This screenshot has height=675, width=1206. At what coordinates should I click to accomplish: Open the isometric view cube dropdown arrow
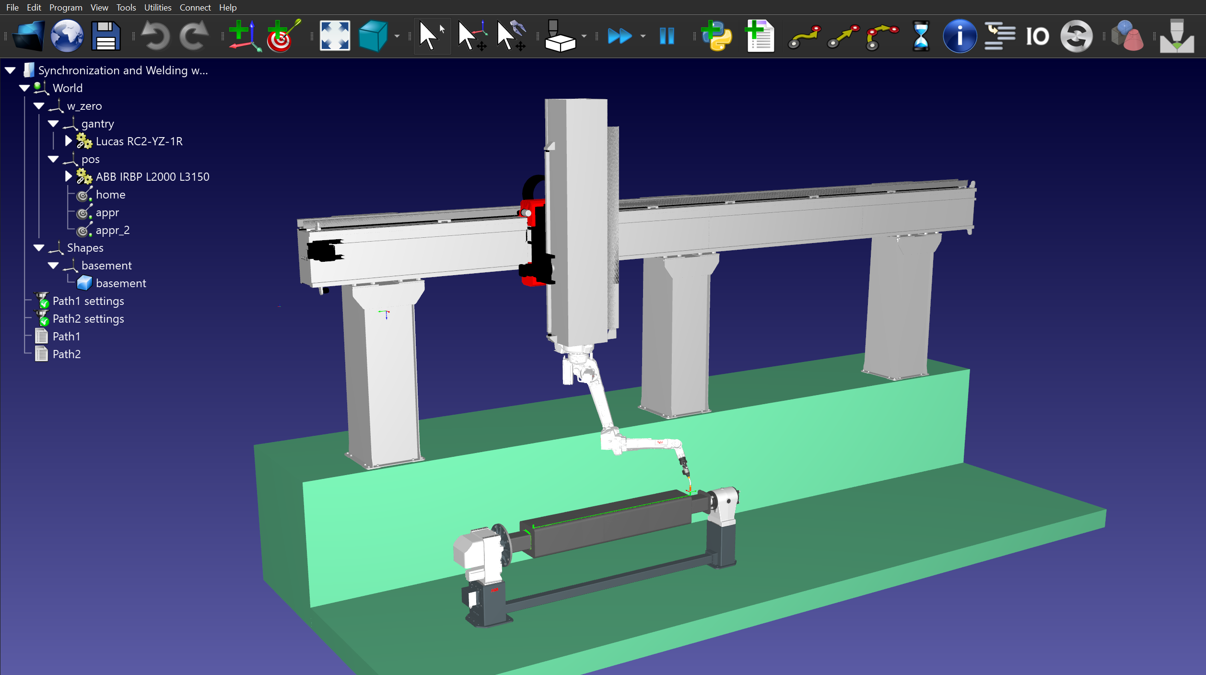point(397,36)
